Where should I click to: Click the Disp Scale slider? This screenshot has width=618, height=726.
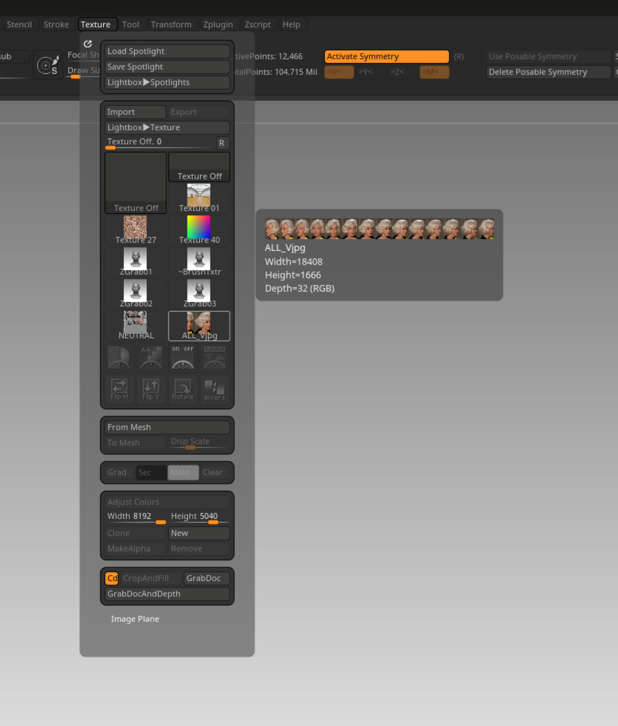tap(199, 443)
